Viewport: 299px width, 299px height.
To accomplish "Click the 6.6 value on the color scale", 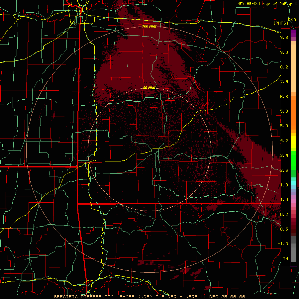I will coord(284,97).
